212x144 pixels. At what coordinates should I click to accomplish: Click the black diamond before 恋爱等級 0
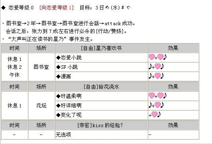[x=4, y=7]
